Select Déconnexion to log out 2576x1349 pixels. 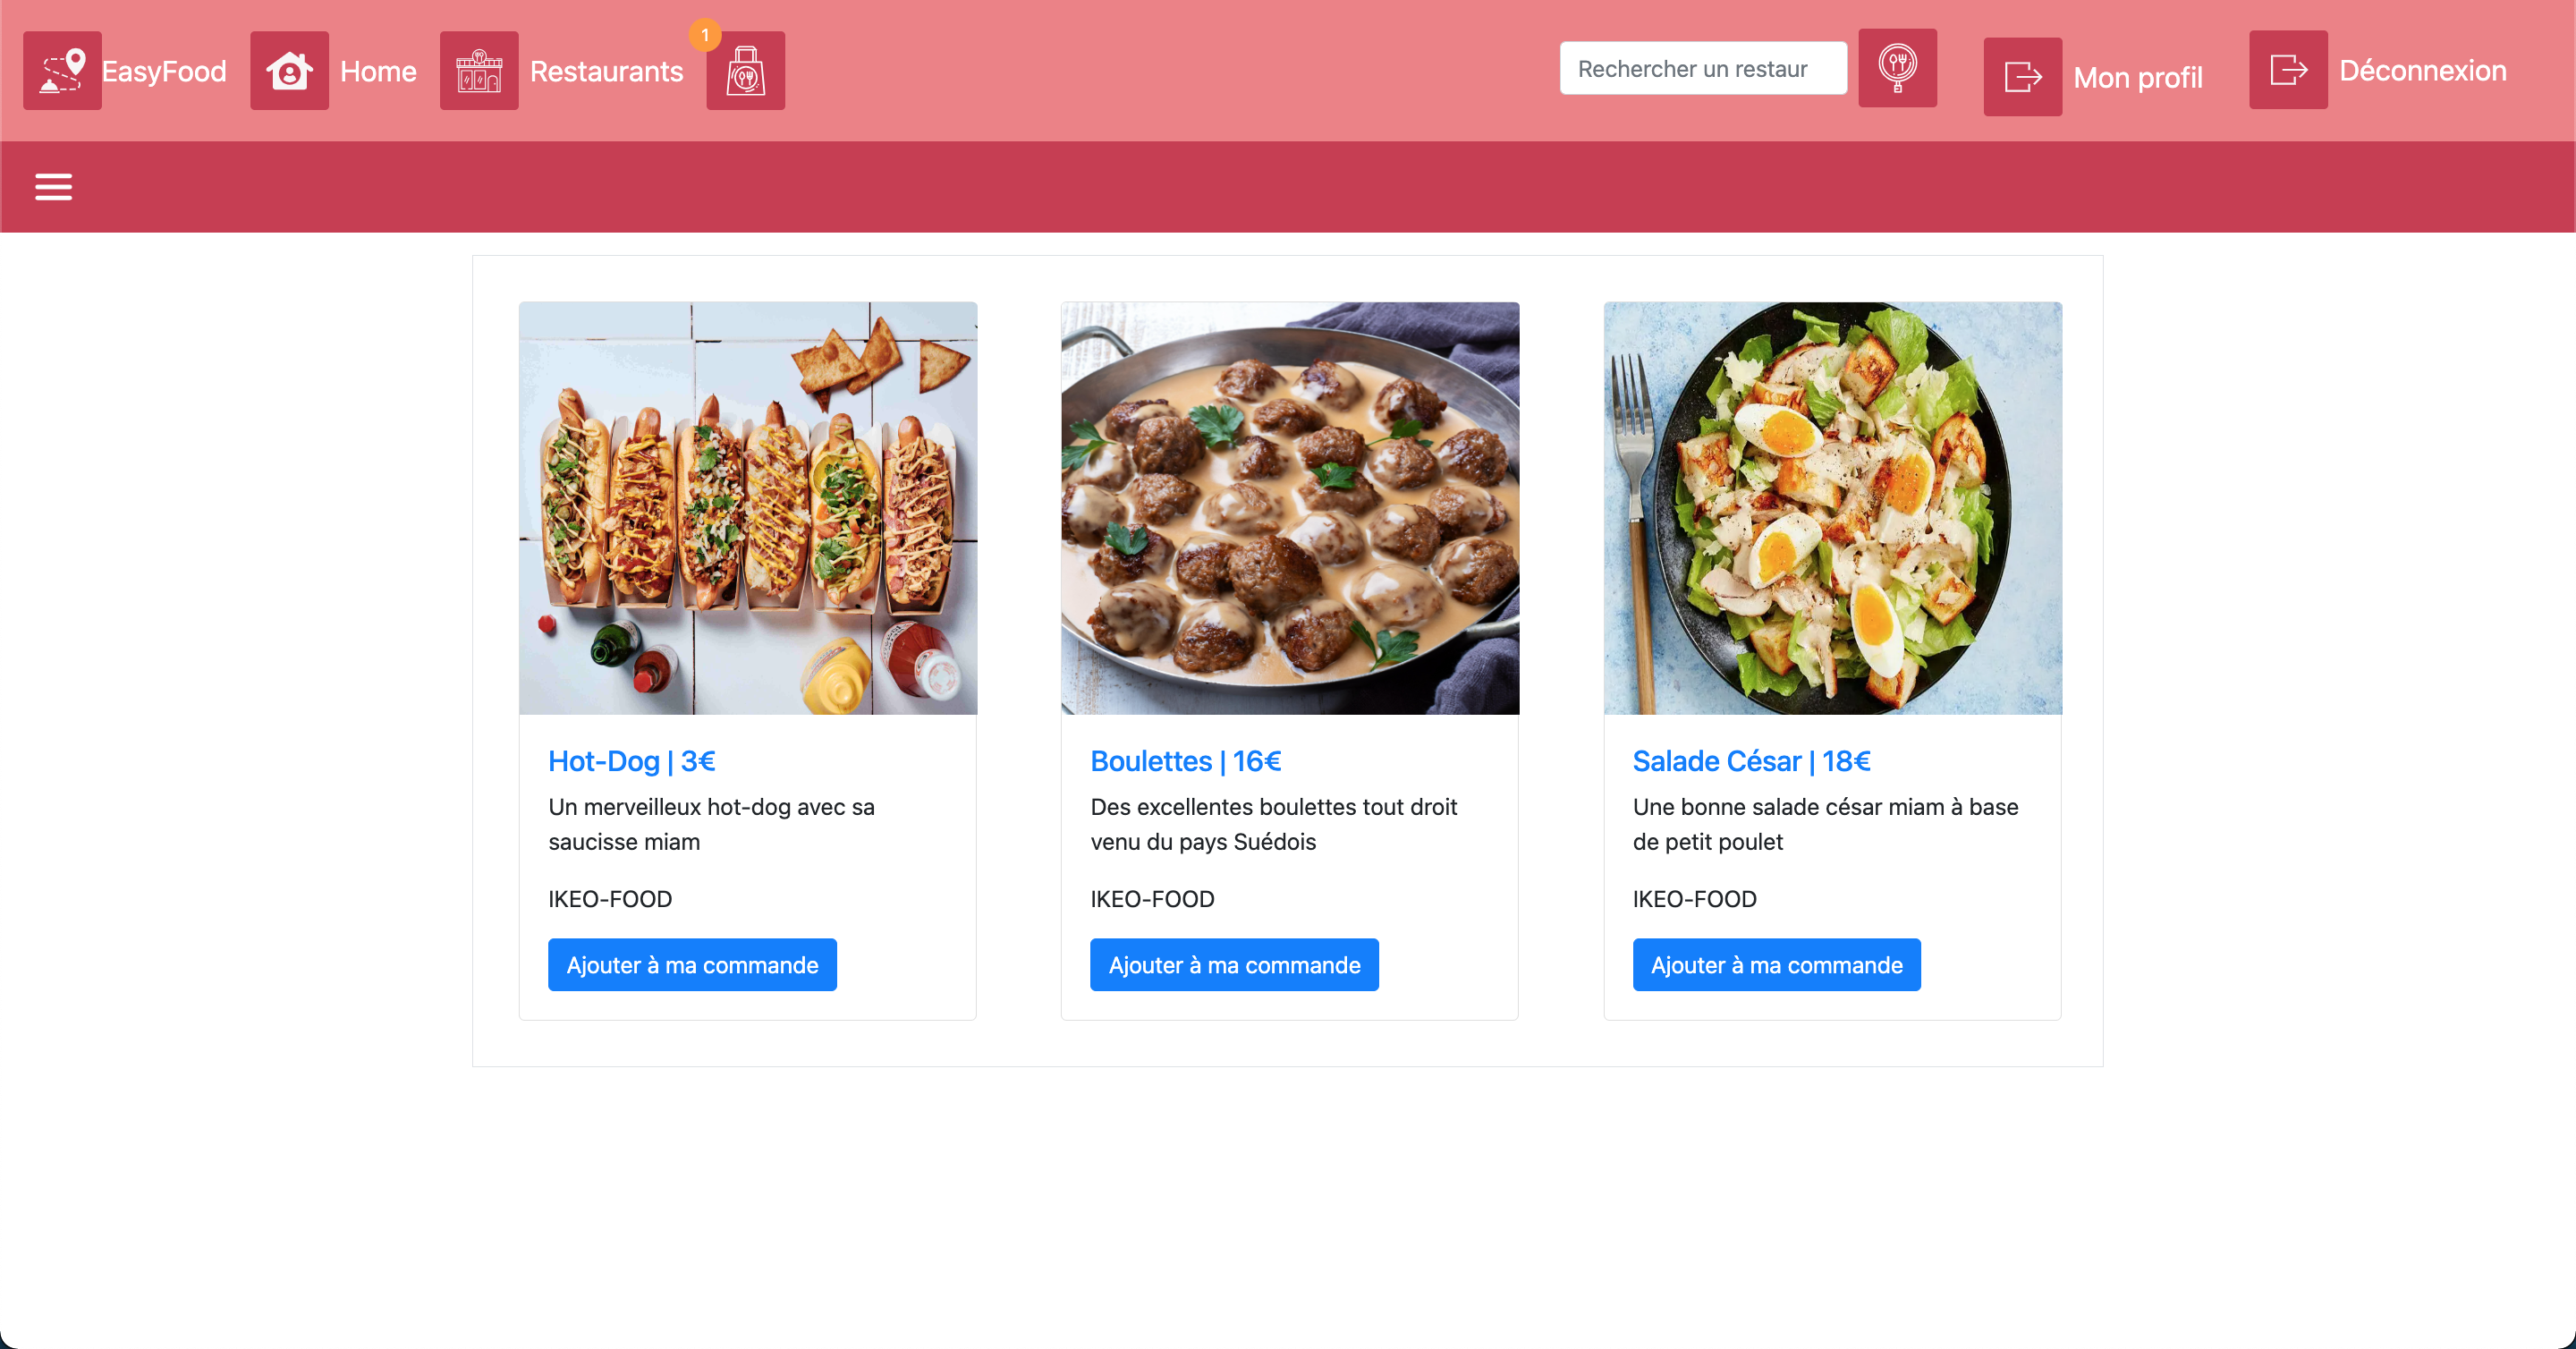point(2422,70)
